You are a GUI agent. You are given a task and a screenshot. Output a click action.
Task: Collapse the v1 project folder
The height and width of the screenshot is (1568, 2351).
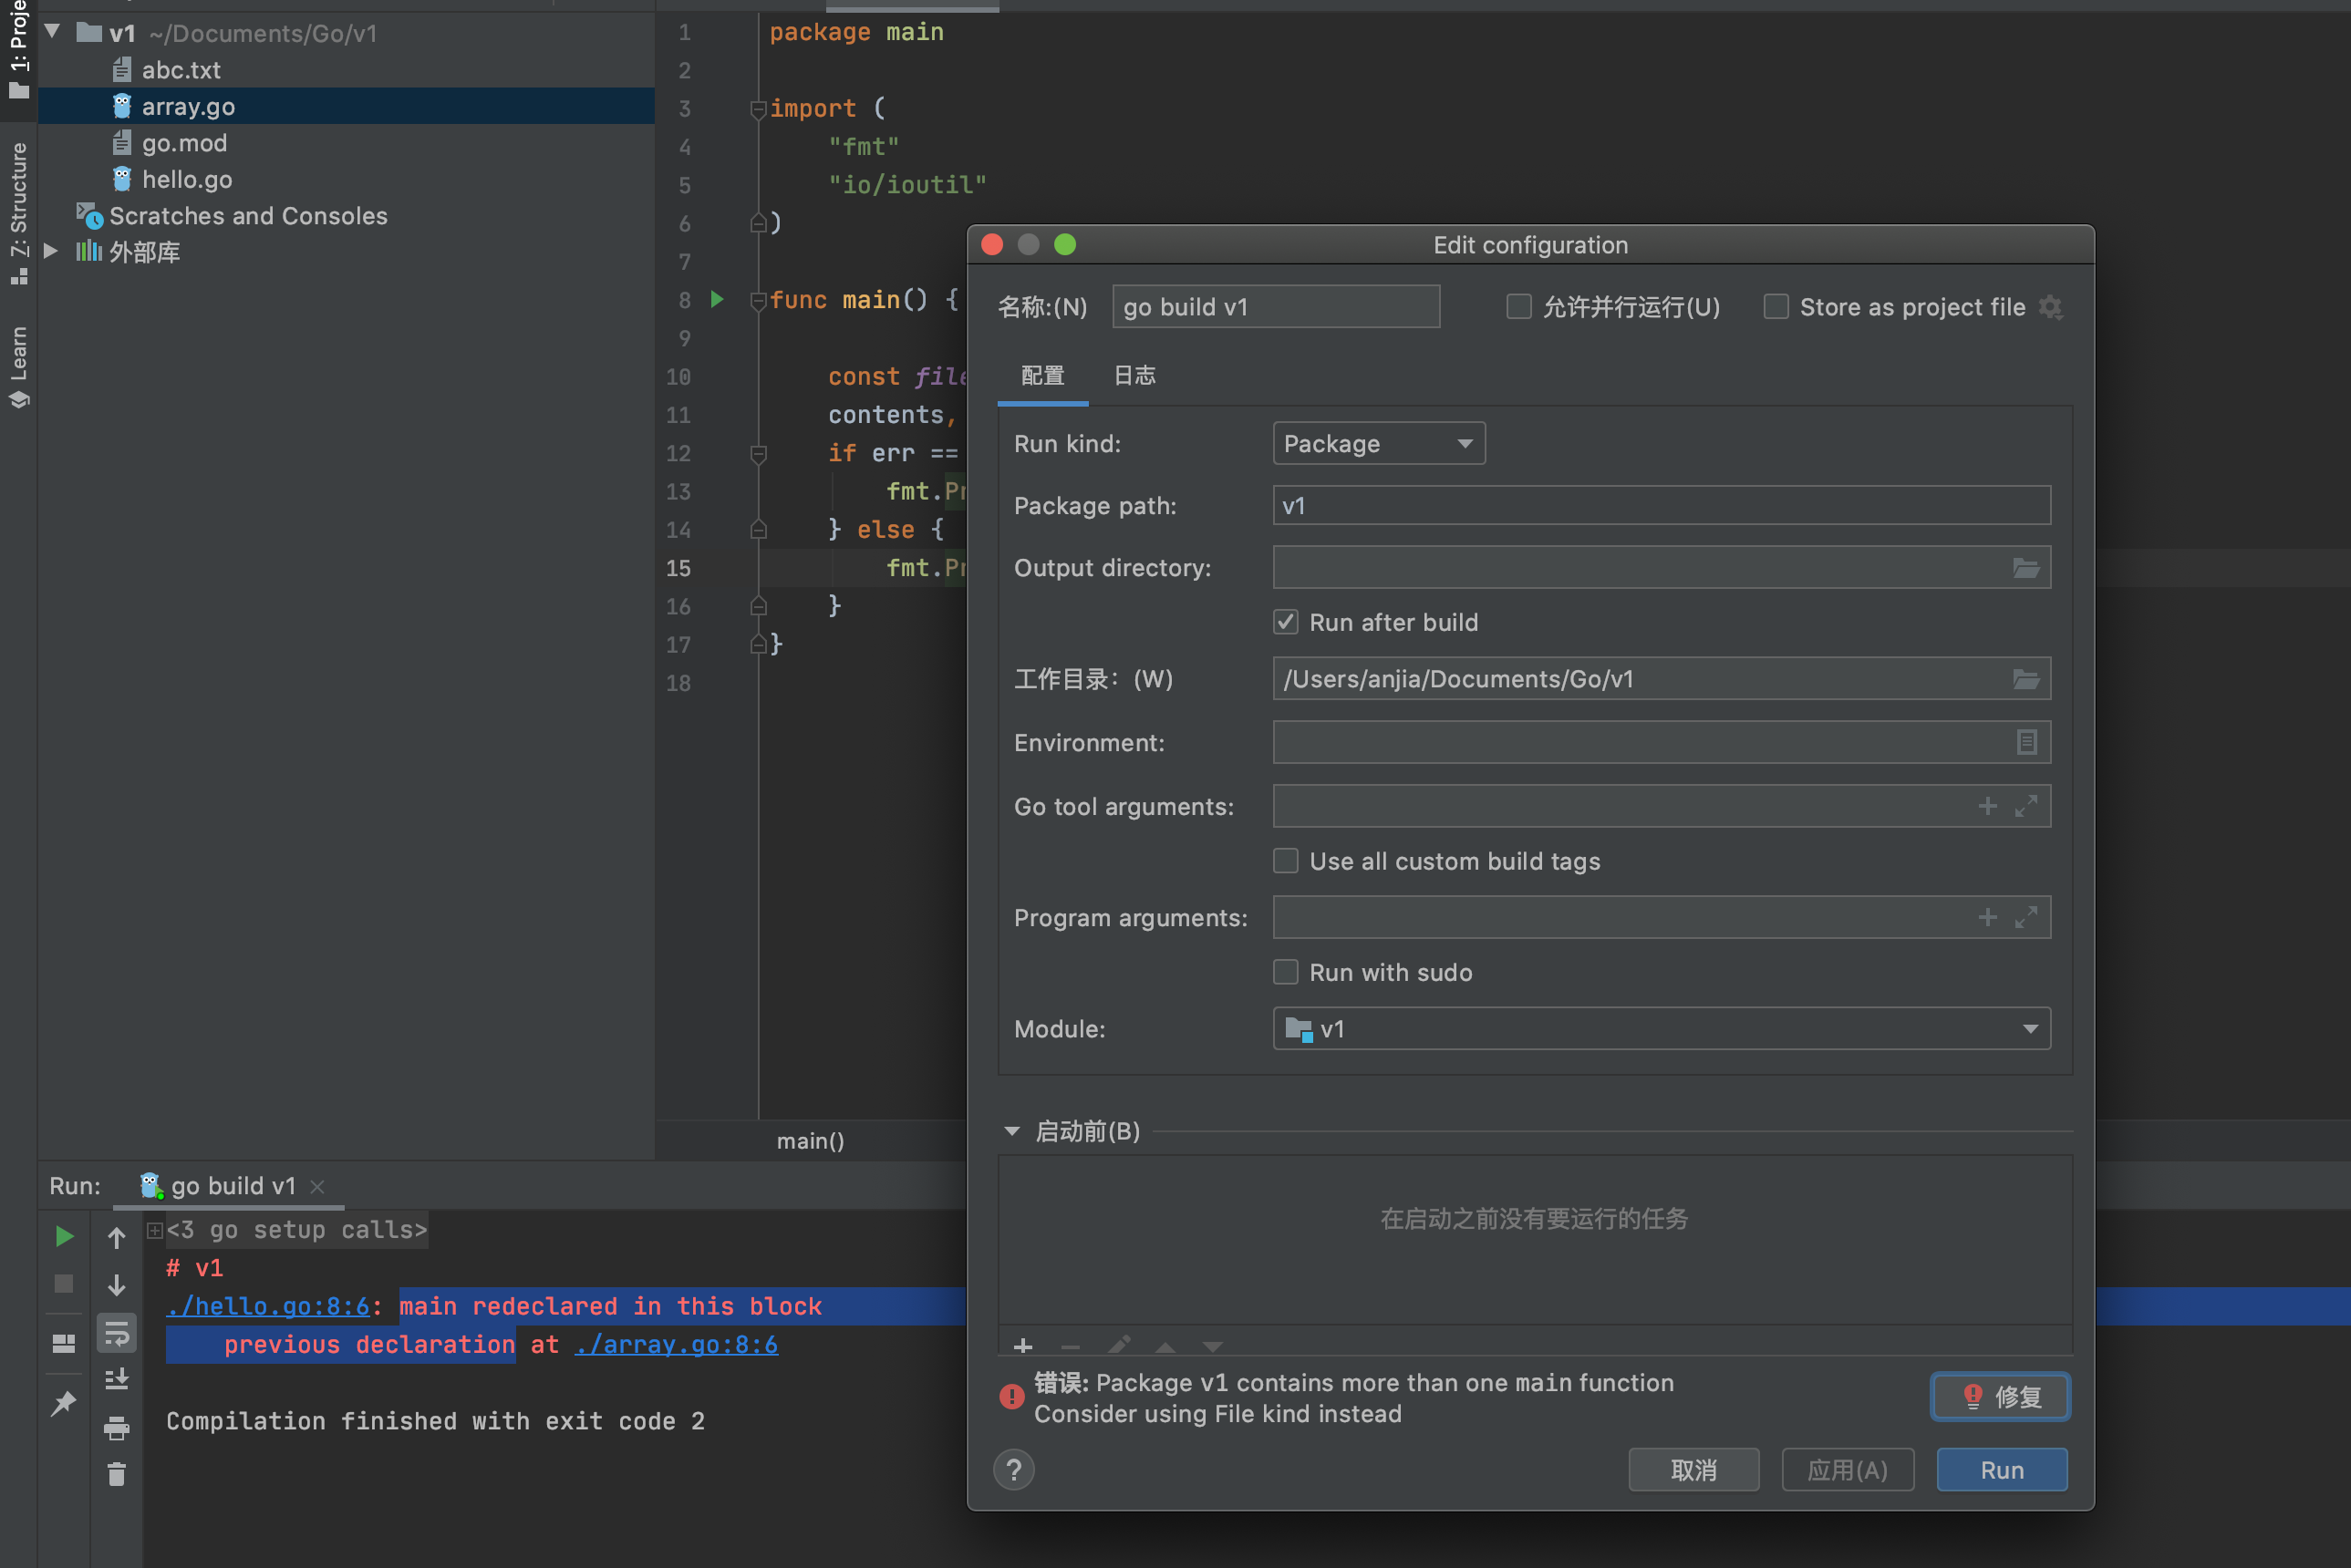point(53,32)
